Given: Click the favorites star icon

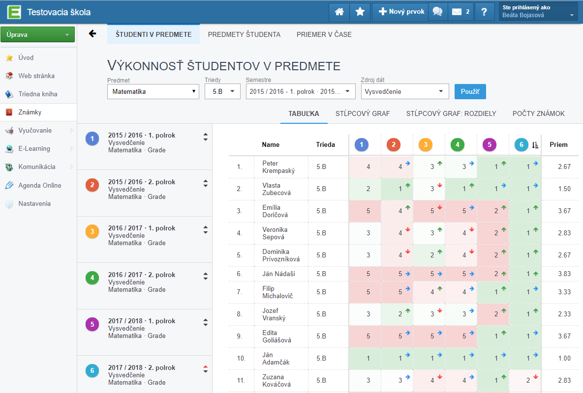Looking at the screenshot, I should pos(360,12).
